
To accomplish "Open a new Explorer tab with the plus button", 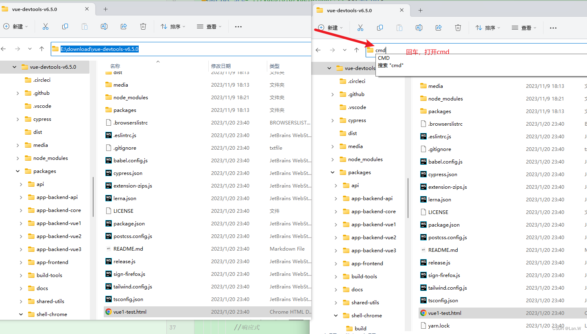I will click(105, 9).
